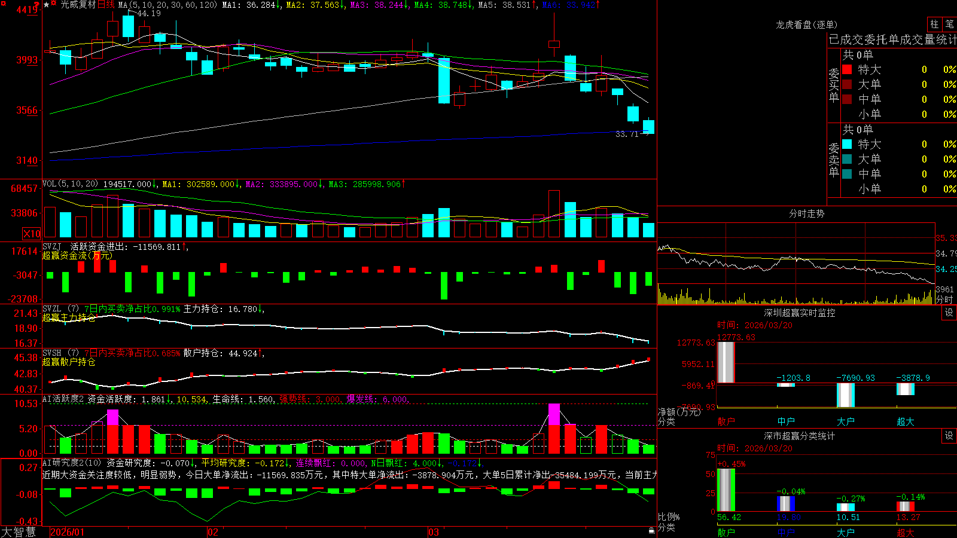Click the 3961 volume label in intraday chart
Viewport: 957px width, 538px height.
pos(944,290)
